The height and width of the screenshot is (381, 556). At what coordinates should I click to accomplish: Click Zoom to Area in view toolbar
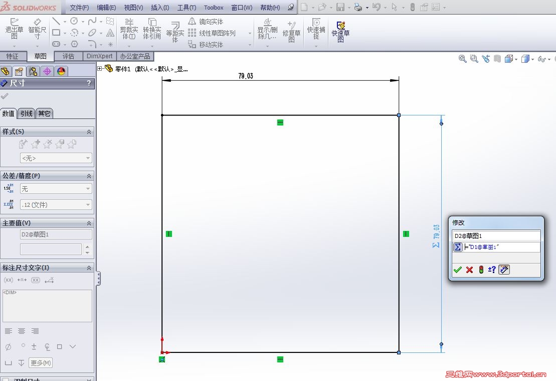point(474,59)
